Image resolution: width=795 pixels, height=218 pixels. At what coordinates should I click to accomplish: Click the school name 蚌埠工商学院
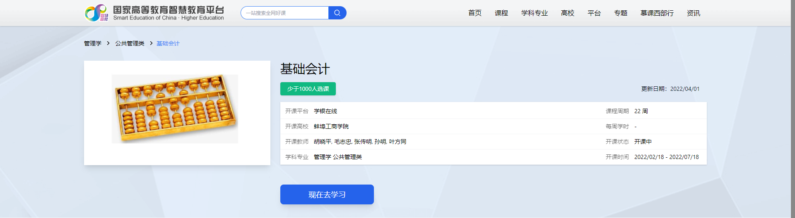331,126
